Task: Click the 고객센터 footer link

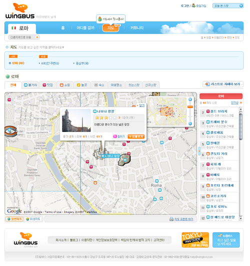Action: 159,240
